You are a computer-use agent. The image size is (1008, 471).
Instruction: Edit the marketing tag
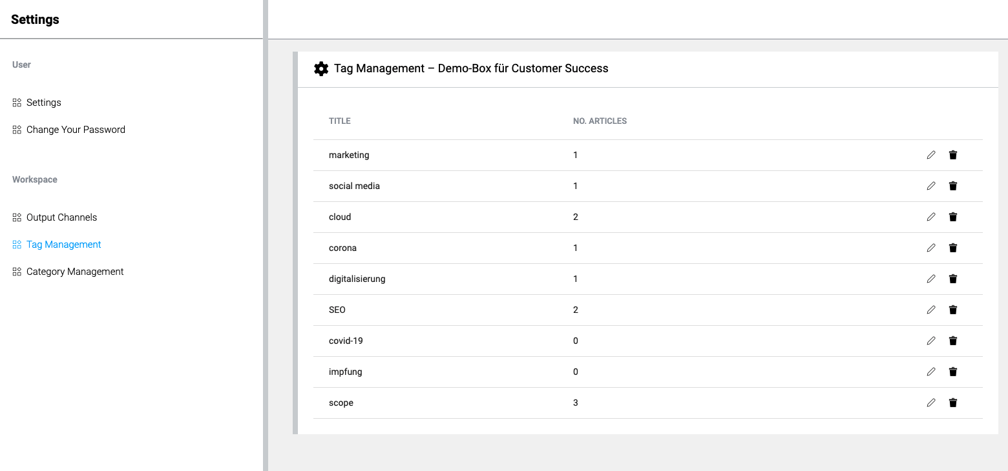pyautogui.click(x=931, y=155)
